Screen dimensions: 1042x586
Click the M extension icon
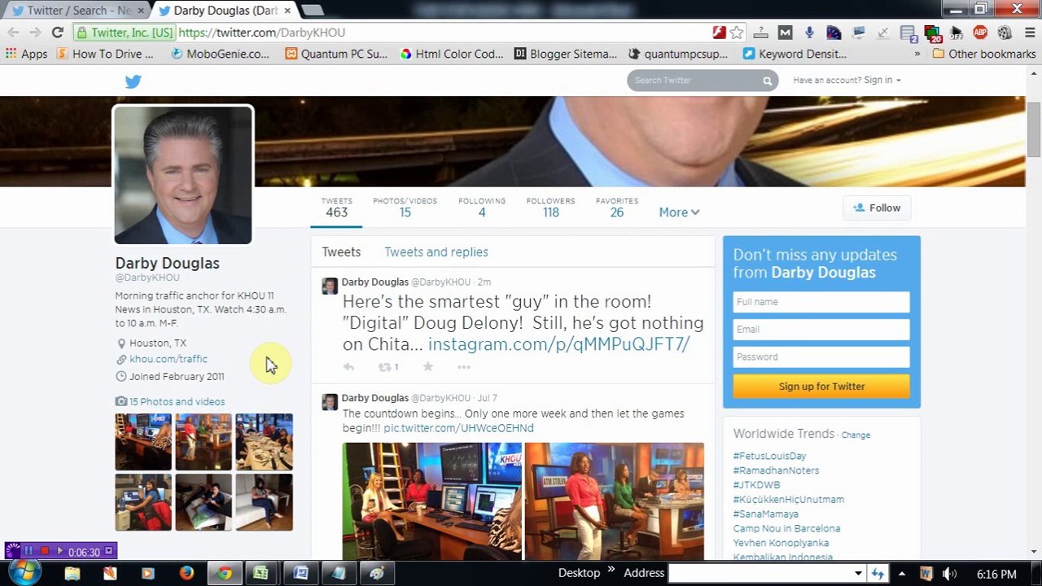[x=785, y=33]
